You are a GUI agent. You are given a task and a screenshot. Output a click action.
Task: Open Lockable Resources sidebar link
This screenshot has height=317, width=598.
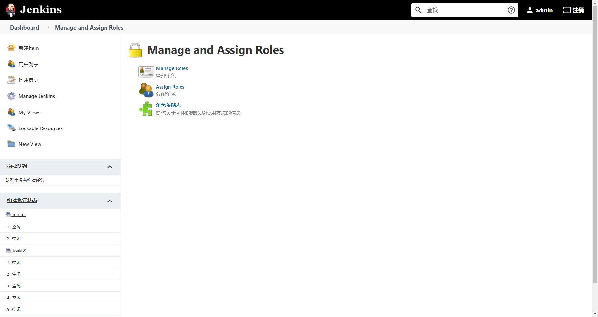coord(41,128)
